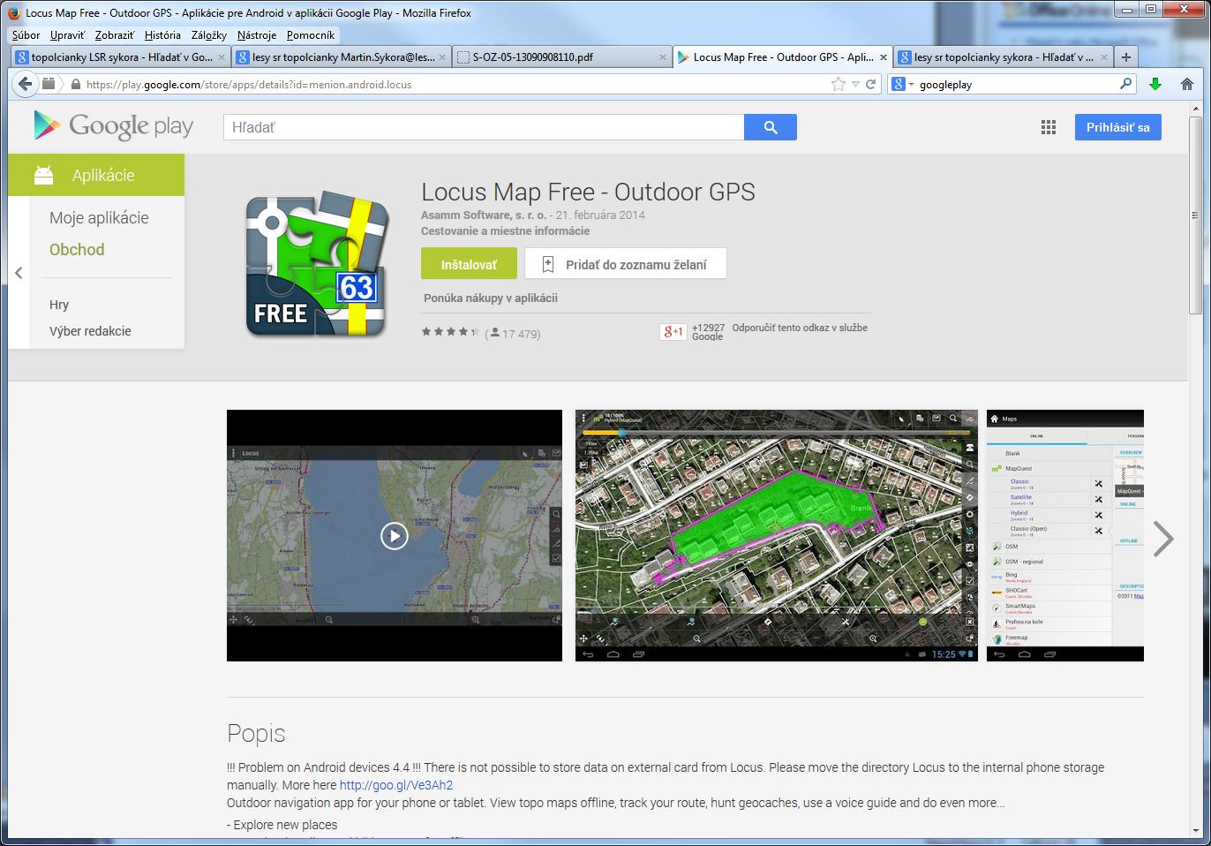Reload the page with the refresh icon
This screenshot has width=1211, height=846.
(870, 84)
